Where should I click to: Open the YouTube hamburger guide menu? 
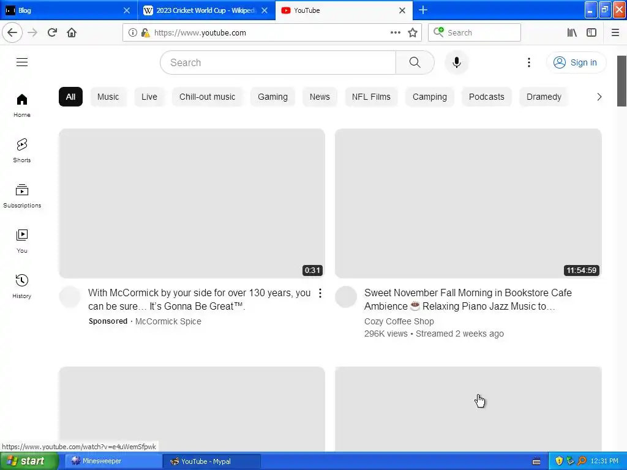pos(22,62)
